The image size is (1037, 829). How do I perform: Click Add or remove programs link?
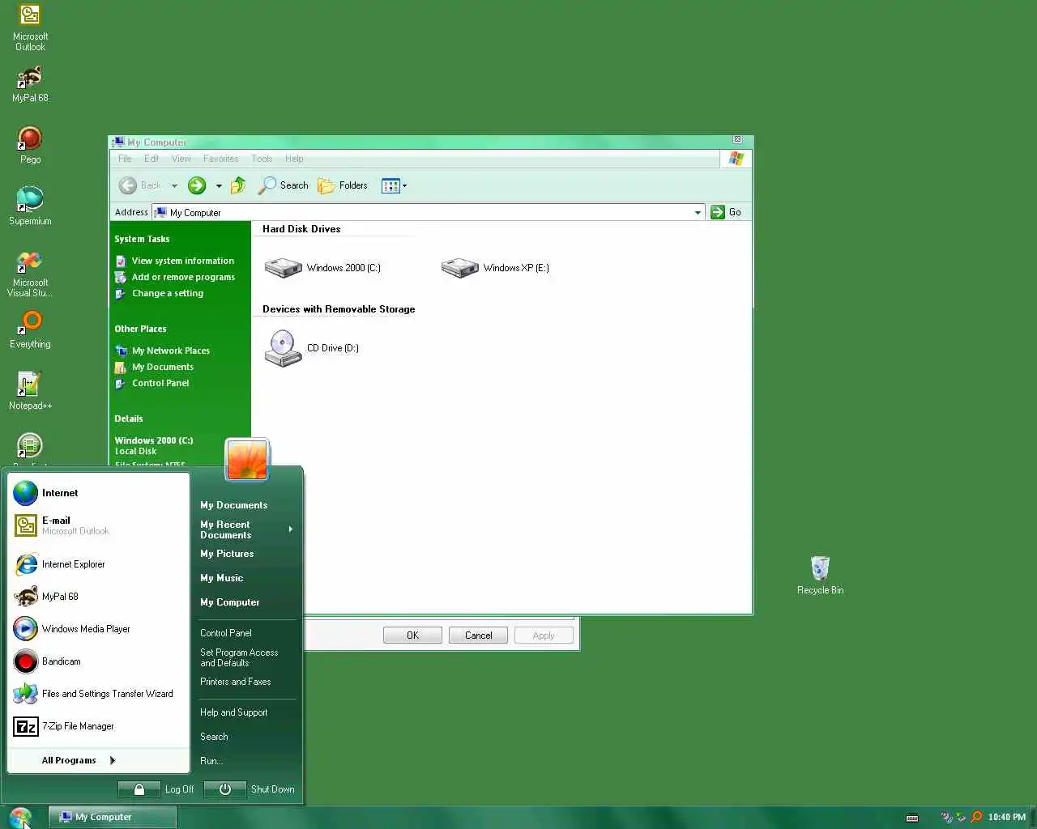pos(175,277)
